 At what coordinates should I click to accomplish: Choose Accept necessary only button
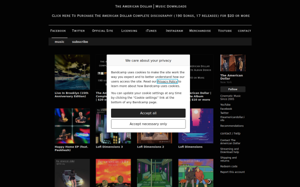point(148,124)
